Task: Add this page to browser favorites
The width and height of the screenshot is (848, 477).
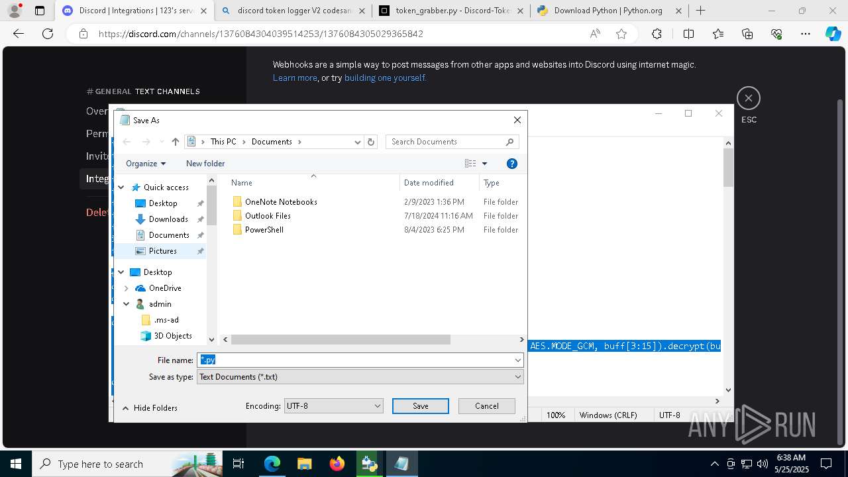Action: (x=621, y=34)
